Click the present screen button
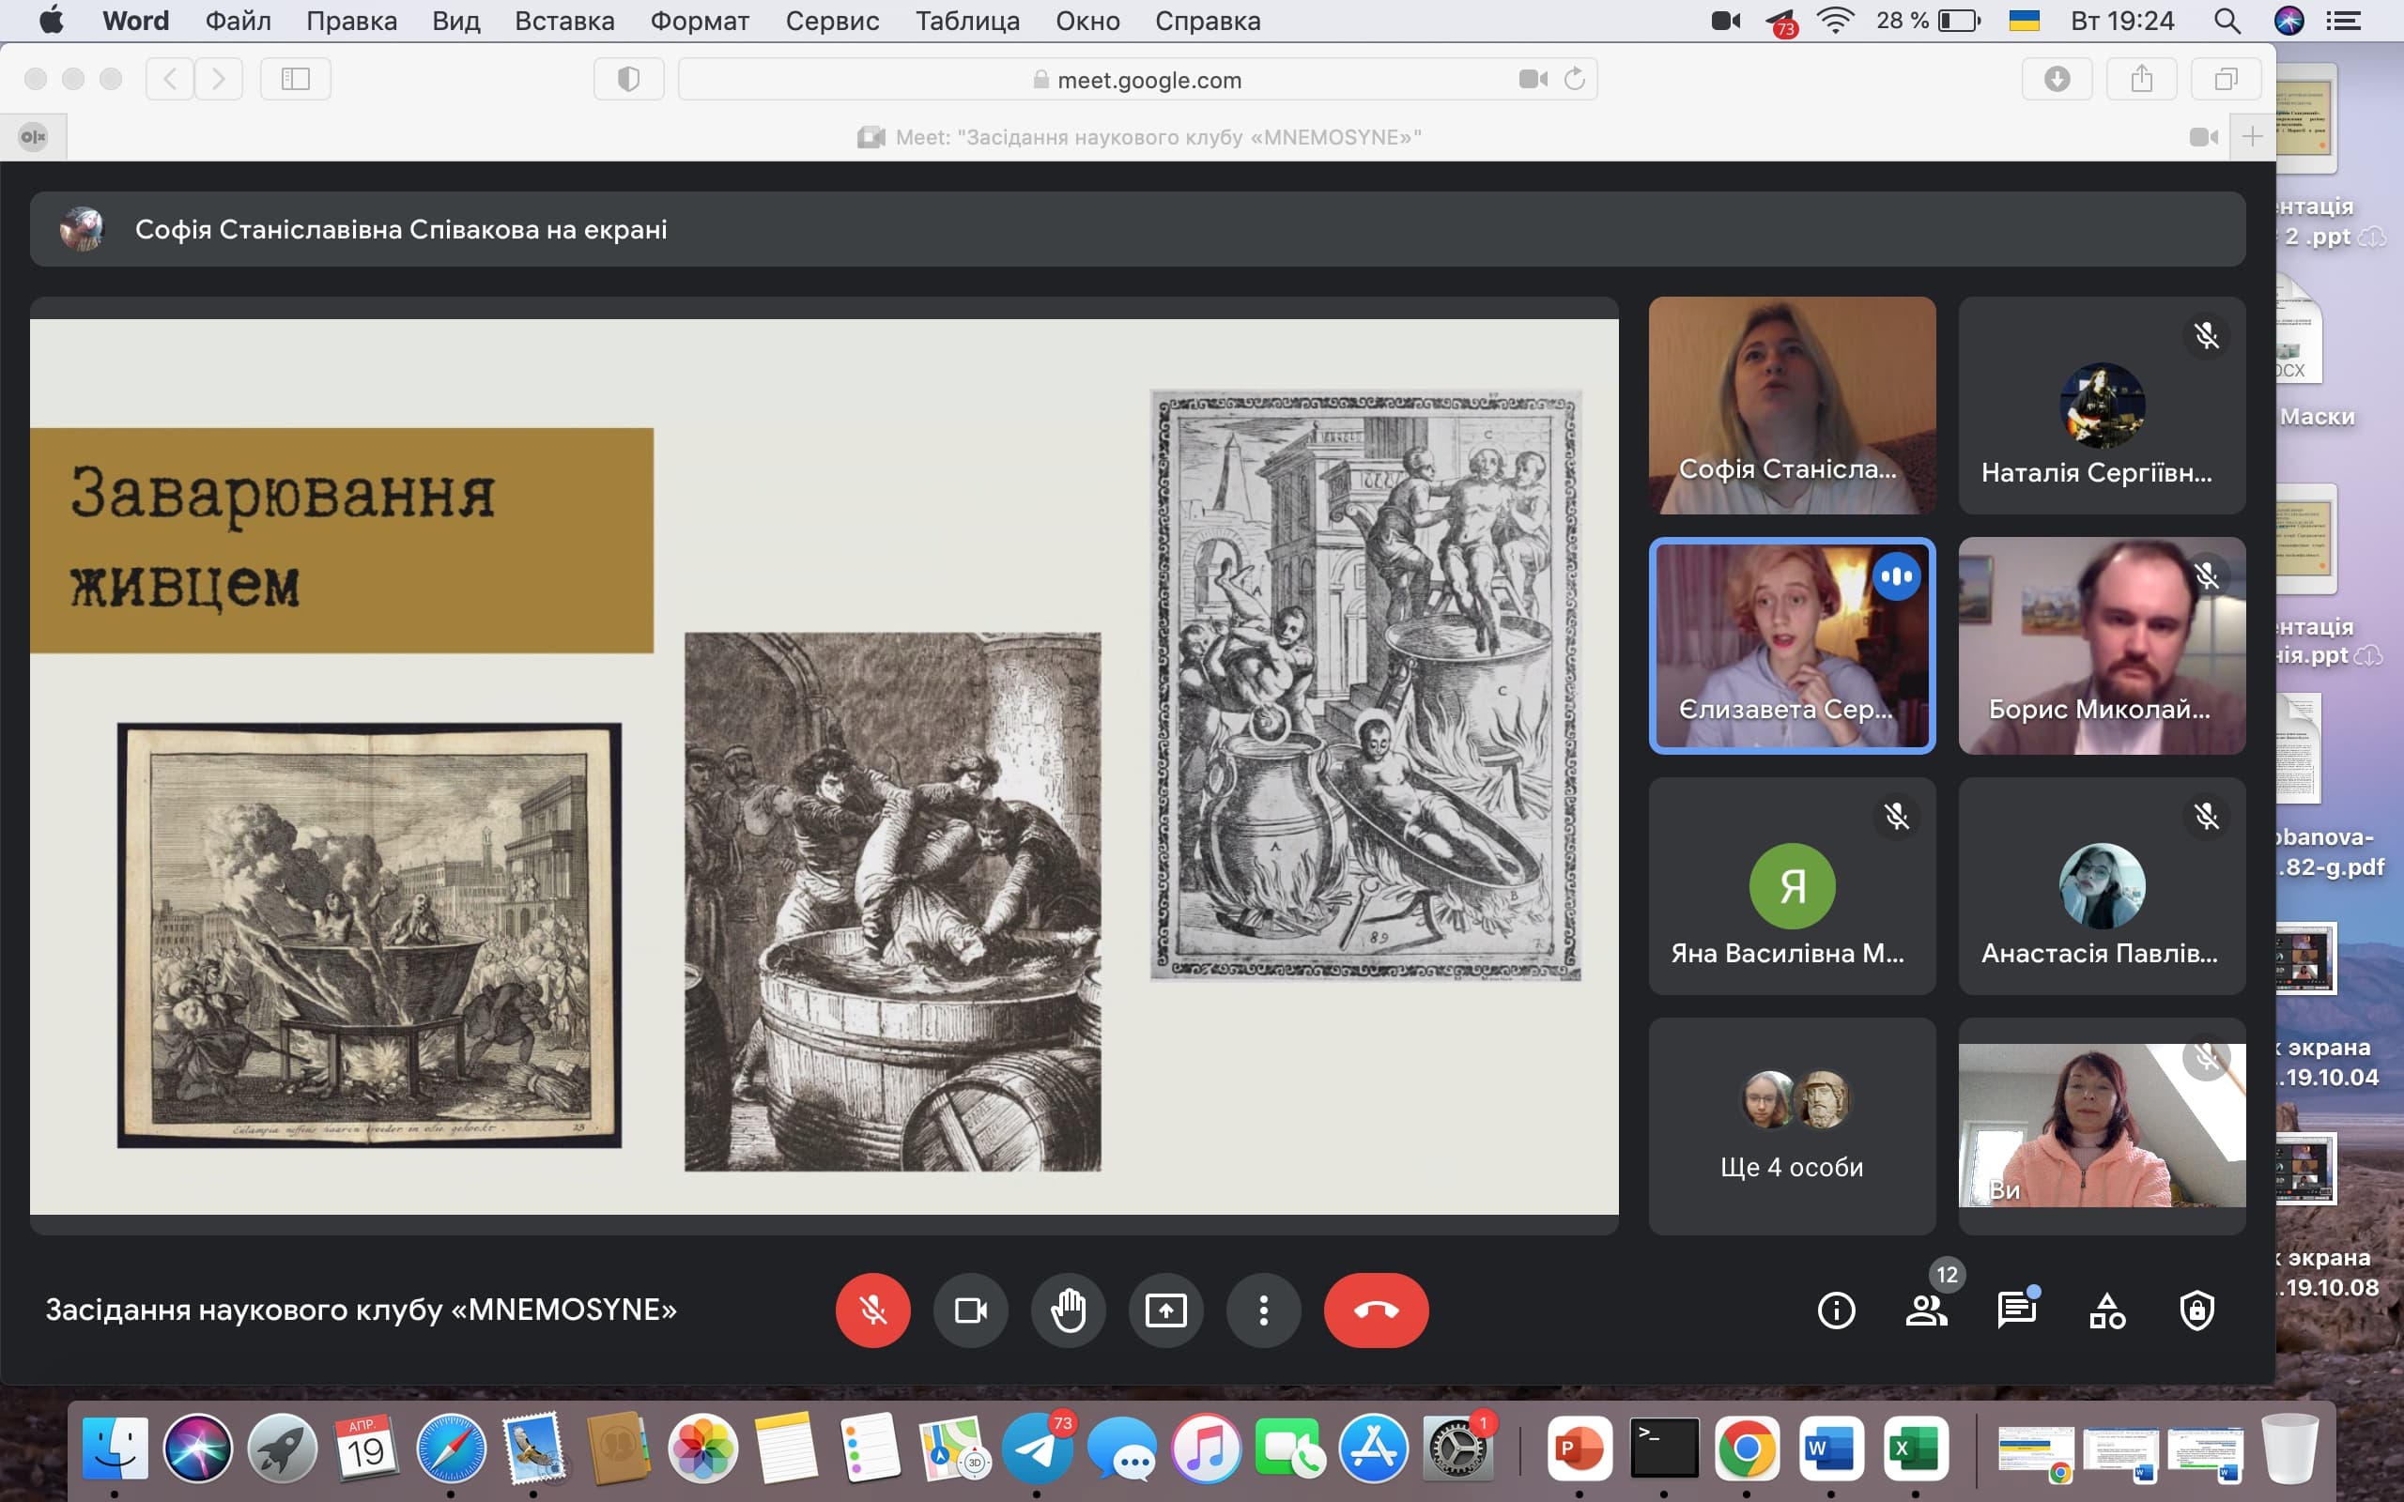Screen dimensions: 2404x1502 pyautogui.click(x=1165, y=1310)
